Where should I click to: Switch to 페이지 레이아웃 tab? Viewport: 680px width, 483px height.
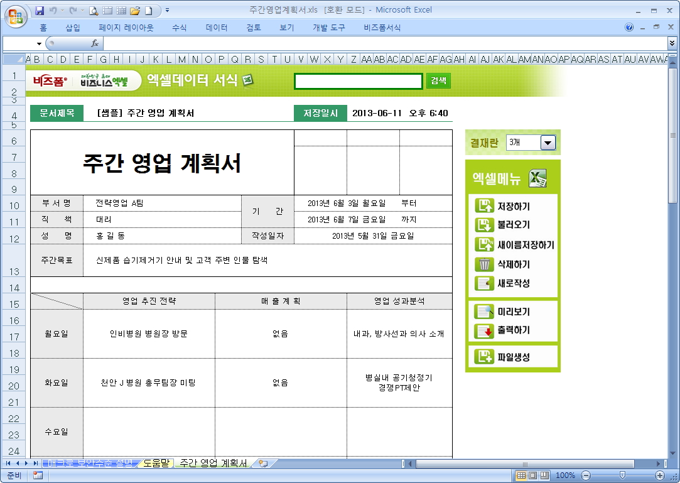[x=126, y=28]
